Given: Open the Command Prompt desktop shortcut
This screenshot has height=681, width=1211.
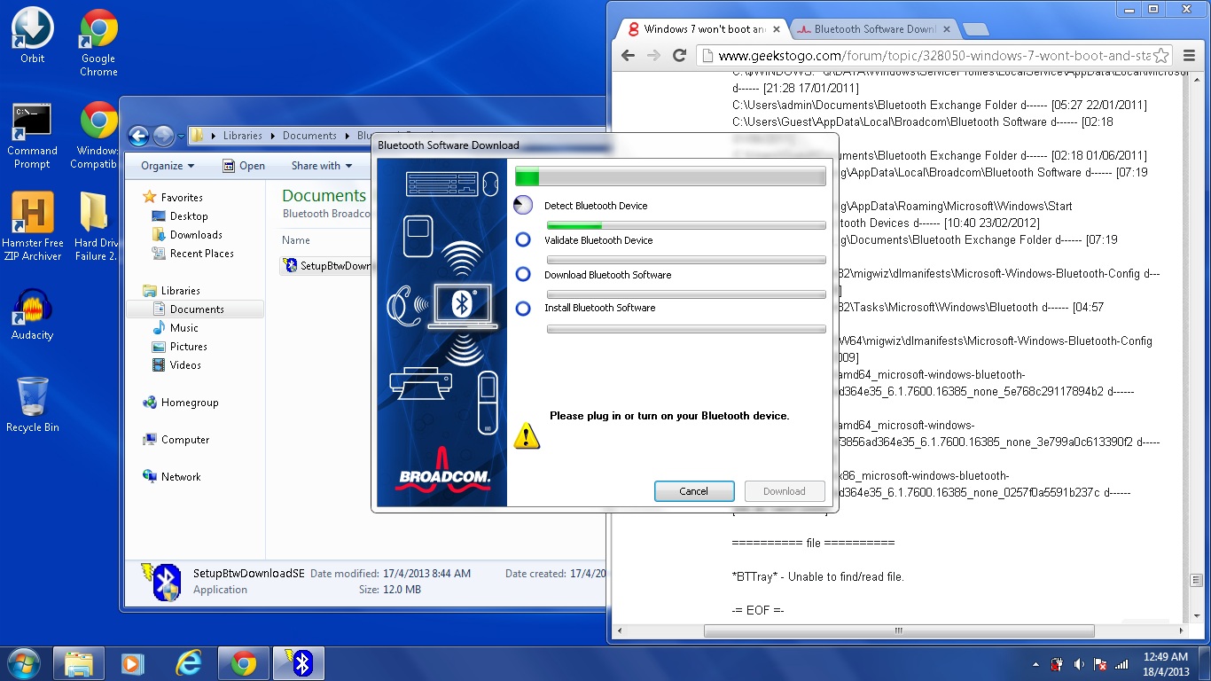Looking at the screenshot, I should coord(32,136).
